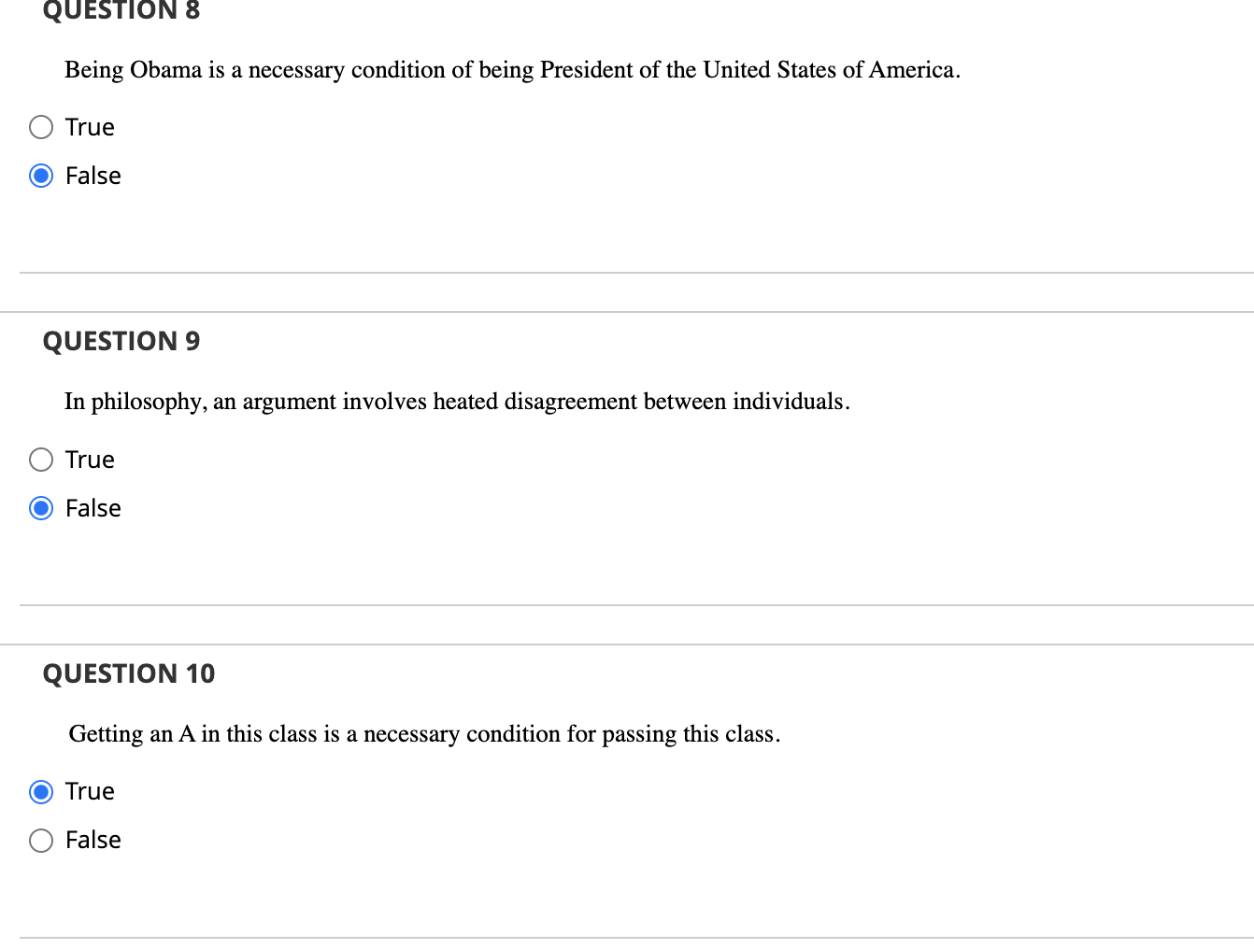The width and height of the screenshot is (1254, 949).
Task: Choose True radio button for Question 9
Action: (41, 460)
